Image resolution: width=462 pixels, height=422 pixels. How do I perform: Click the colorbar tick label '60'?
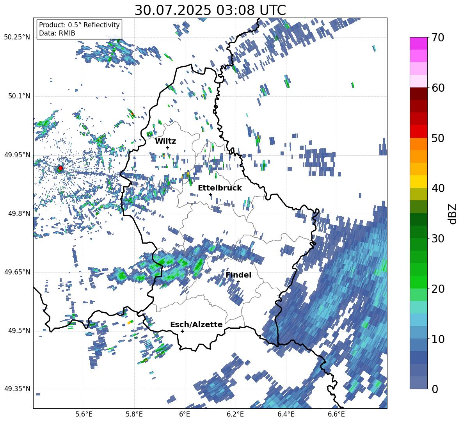click(437, 88)
